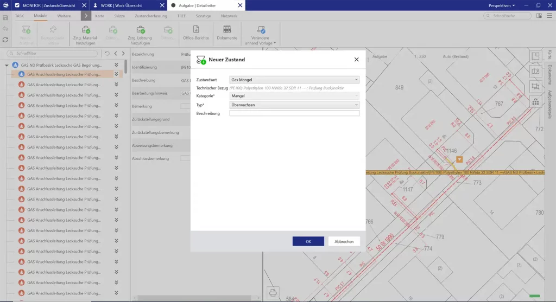
Task: Click Abbrechen to cancel the dialog
Action: (344, 241)
